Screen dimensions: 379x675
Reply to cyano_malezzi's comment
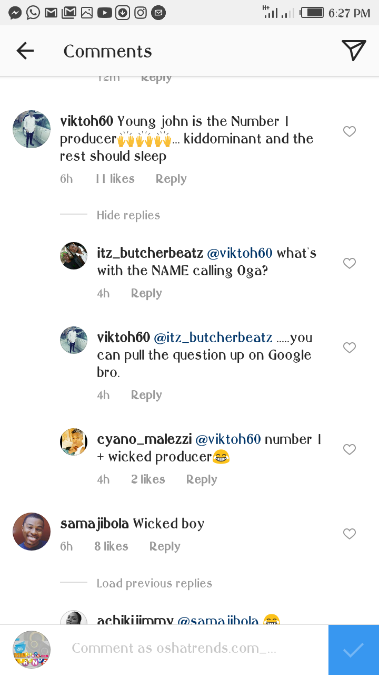202,479
